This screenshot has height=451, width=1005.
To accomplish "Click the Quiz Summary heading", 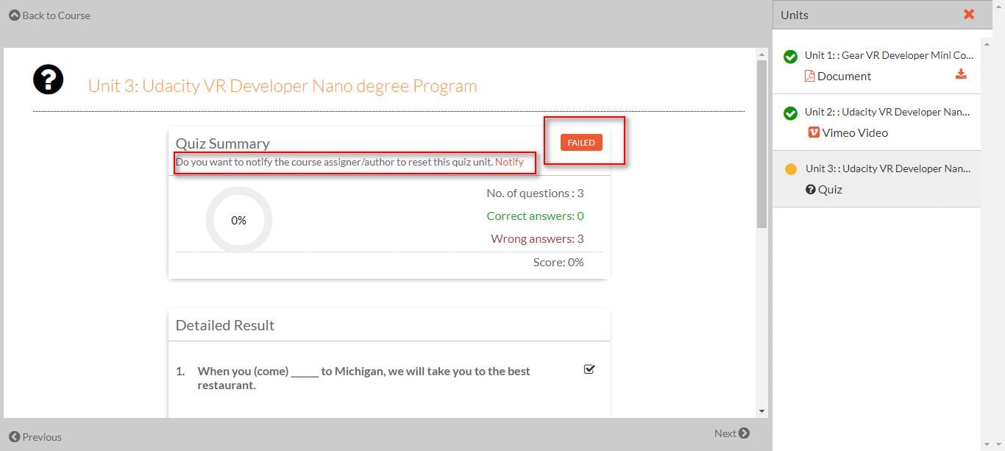I will 222,143.
